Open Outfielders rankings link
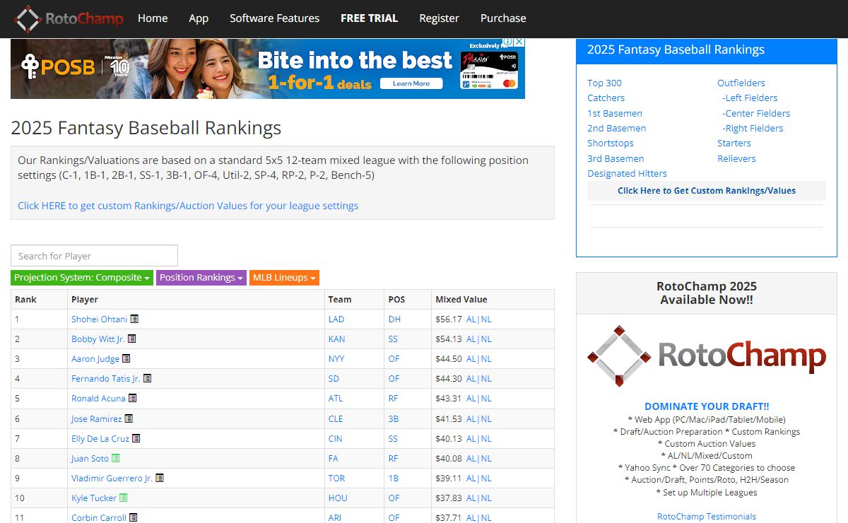 click(x=741, y=83)
